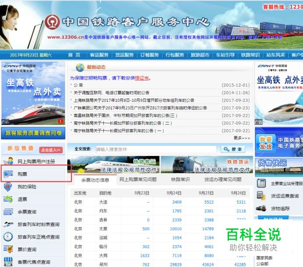Click the 客票代售点查询 shop icon
This screenshot has width=303, height=267.
click(x=8, y=262)
